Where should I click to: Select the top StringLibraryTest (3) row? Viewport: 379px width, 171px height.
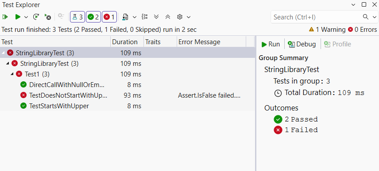(128, 53)
